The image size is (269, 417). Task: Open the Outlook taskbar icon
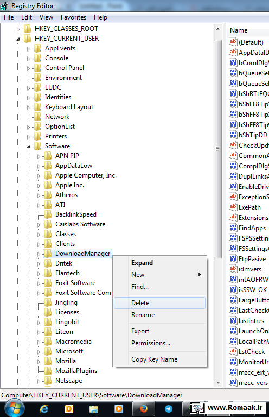tap(69, 409)
